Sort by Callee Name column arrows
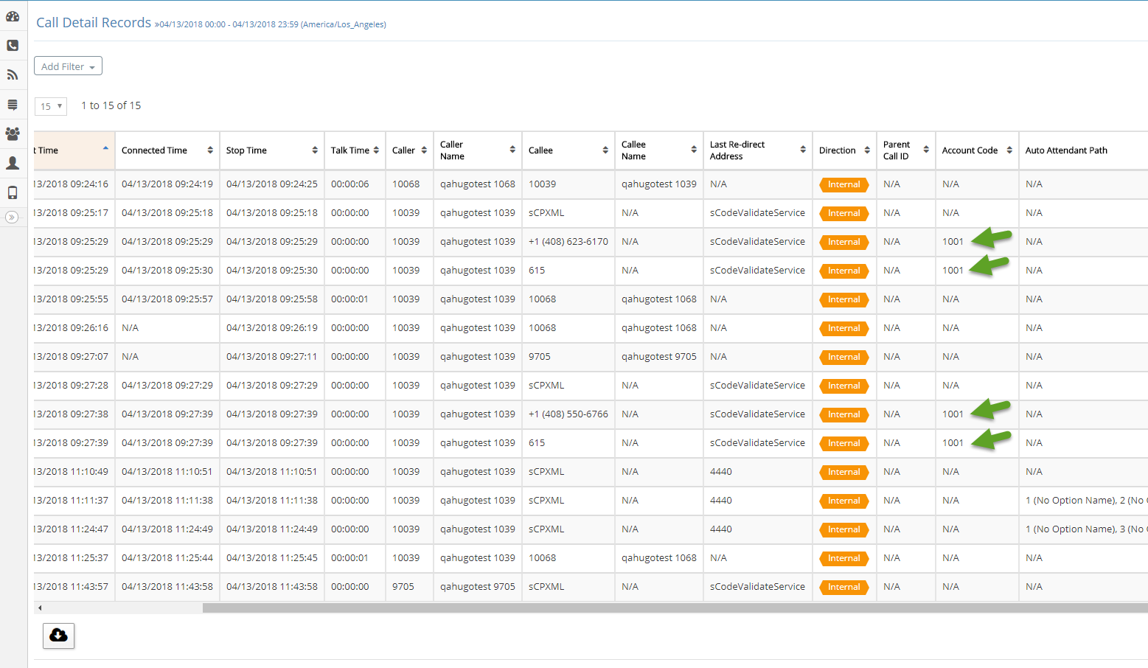 pos(694,150)
